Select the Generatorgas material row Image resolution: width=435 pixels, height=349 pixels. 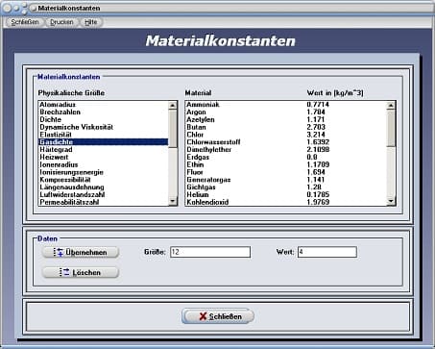click(286, 180)
